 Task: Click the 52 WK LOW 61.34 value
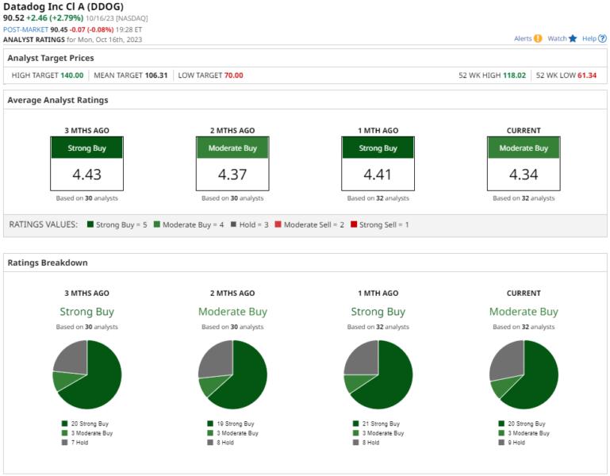tap(587, 75)
